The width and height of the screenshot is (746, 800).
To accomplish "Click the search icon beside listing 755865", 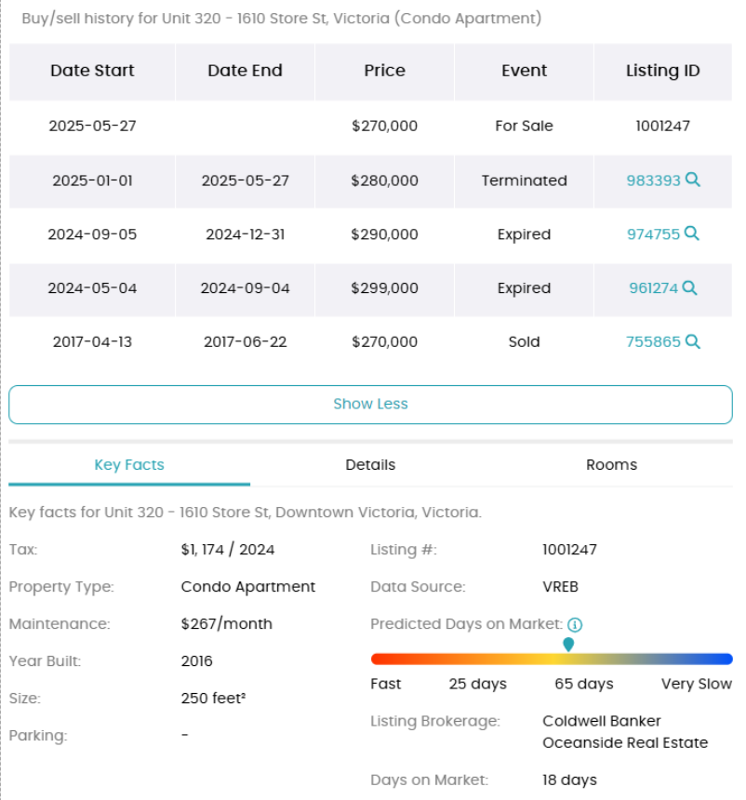I will (692, 341).
